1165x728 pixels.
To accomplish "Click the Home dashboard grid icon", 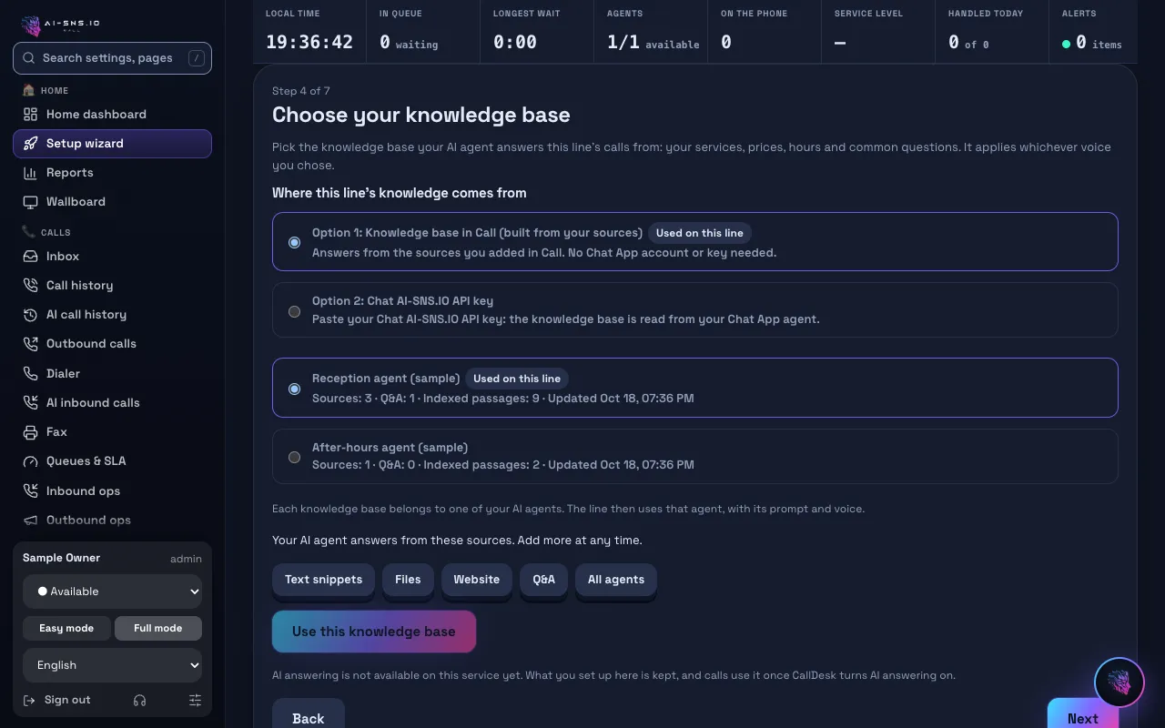I will coord(30,114).
